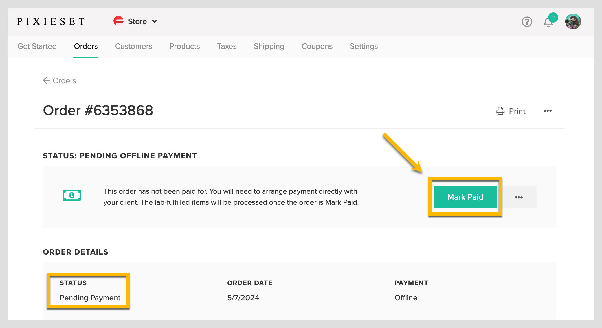Image resolution: width=602 pixels, height=328 pixels.
Task: Switch to the Customers tab
Action: point(133,46)
